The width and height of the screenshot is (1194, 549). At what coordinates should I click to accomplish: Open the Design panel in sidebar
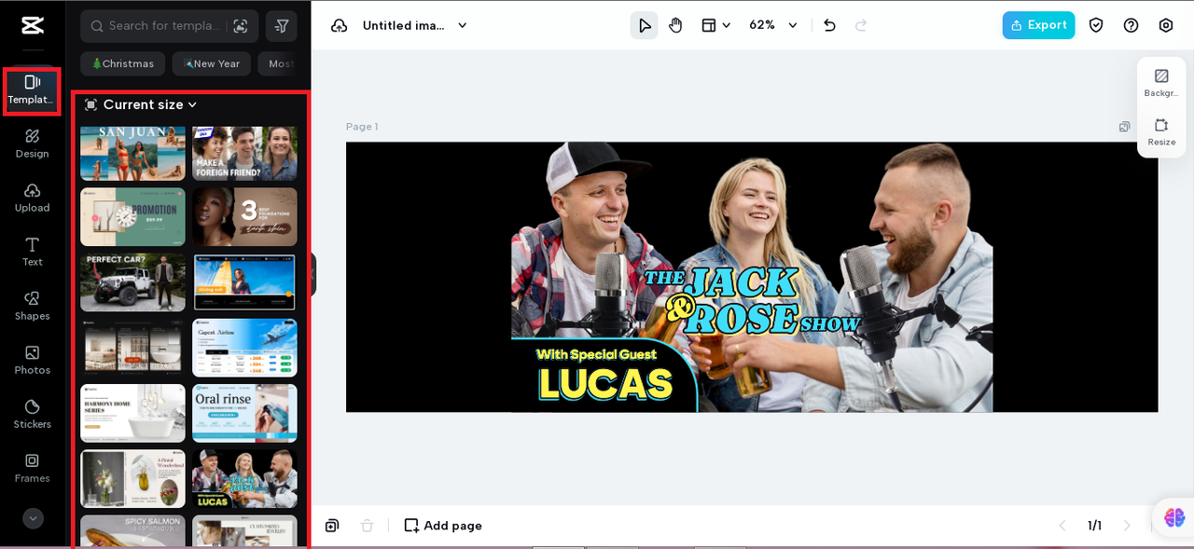32,144
